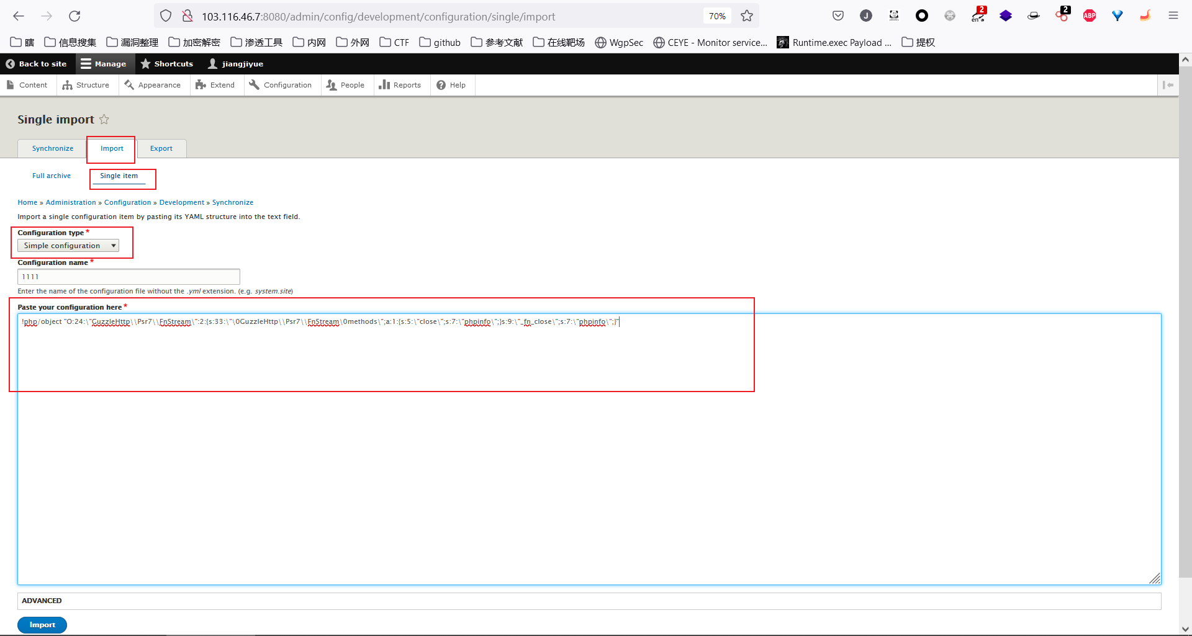Click the Configuration name input field
The width and height of the screenshot is (1192, 636).
click(x=129, y=277)
